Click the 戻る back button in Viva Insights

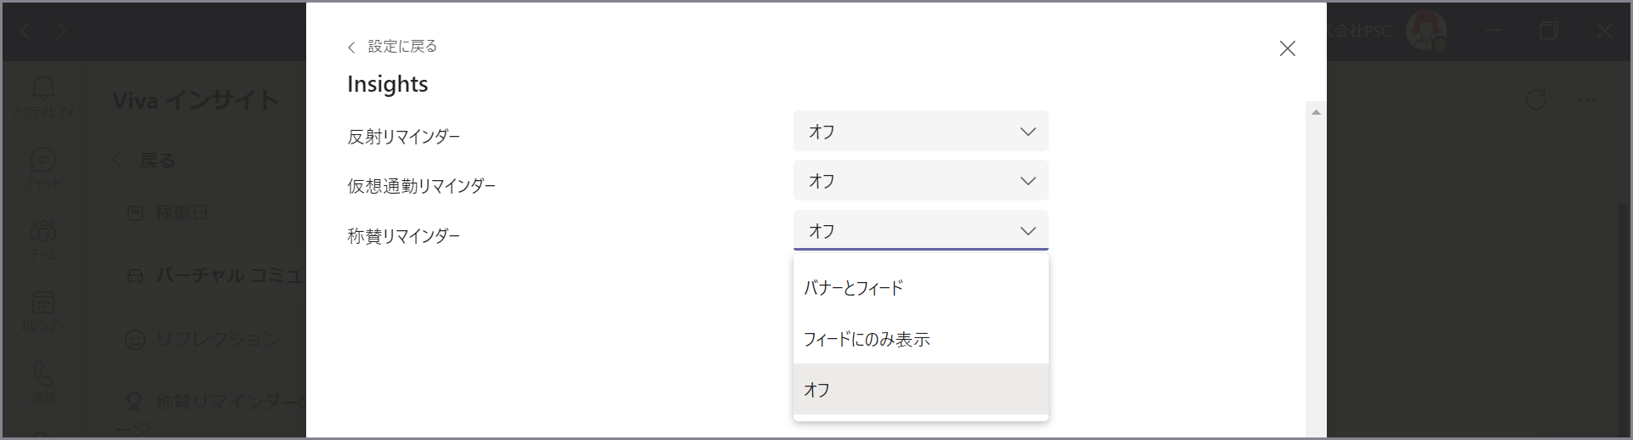(x=145, y=161)
